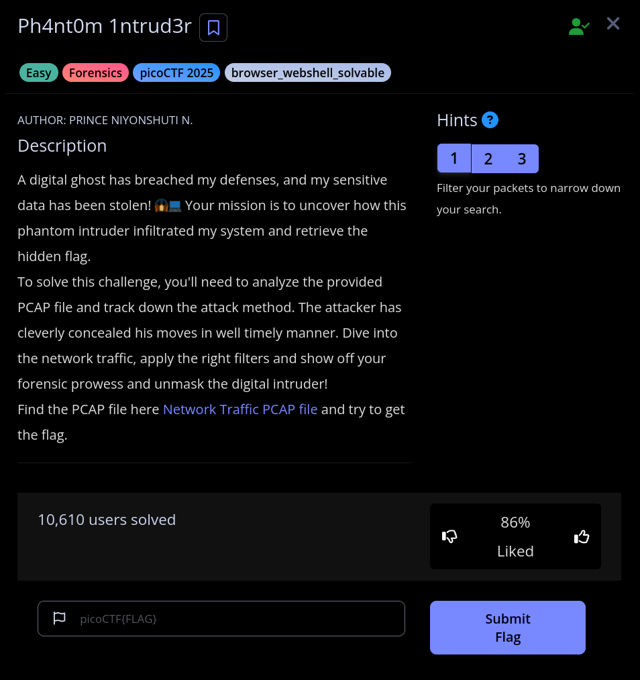Filter by the Forensics category tag
Screen dimensions: 640x680
(x=96, y=72)
